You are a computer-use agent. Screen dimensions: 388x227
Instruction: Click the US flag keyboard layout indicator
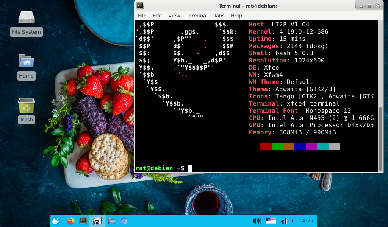point(271,221)
